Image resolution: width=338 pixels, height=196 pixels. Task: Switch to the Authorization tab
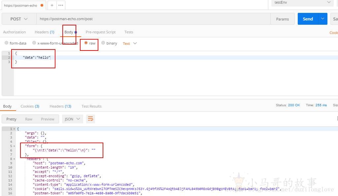[x=14, y=32]
